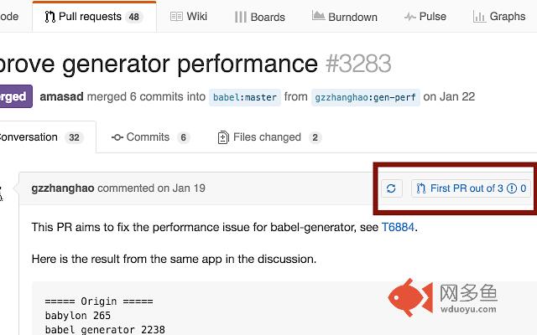Click the Wiki book icon
This screenshot has height=335, width=537.
tap(176, 16)
